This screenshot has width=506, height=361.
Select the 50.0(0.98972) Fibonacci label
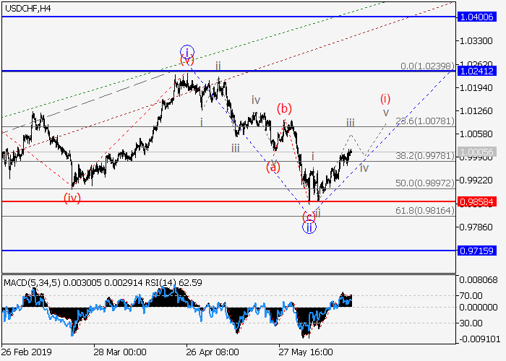click(x=426, y=183)
